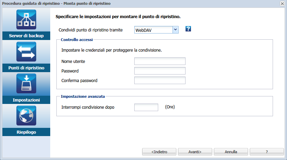Screen dimensions: 287x160
Task: Click the ? help button at bottom
Action: click(267, 152)
